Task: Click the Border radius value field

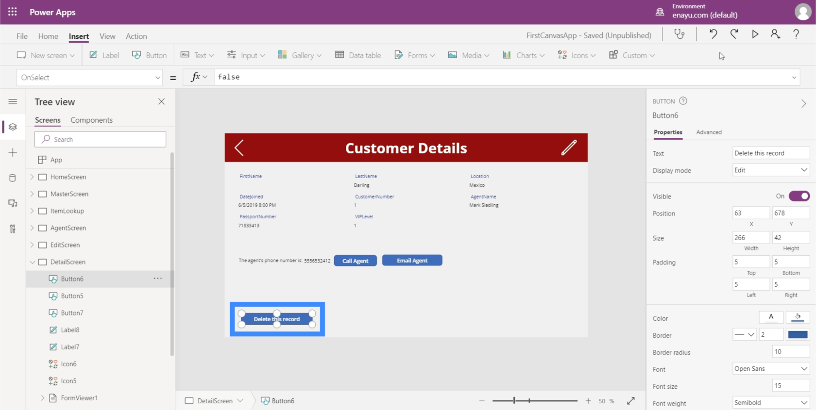Action: [x=791, y=352]
